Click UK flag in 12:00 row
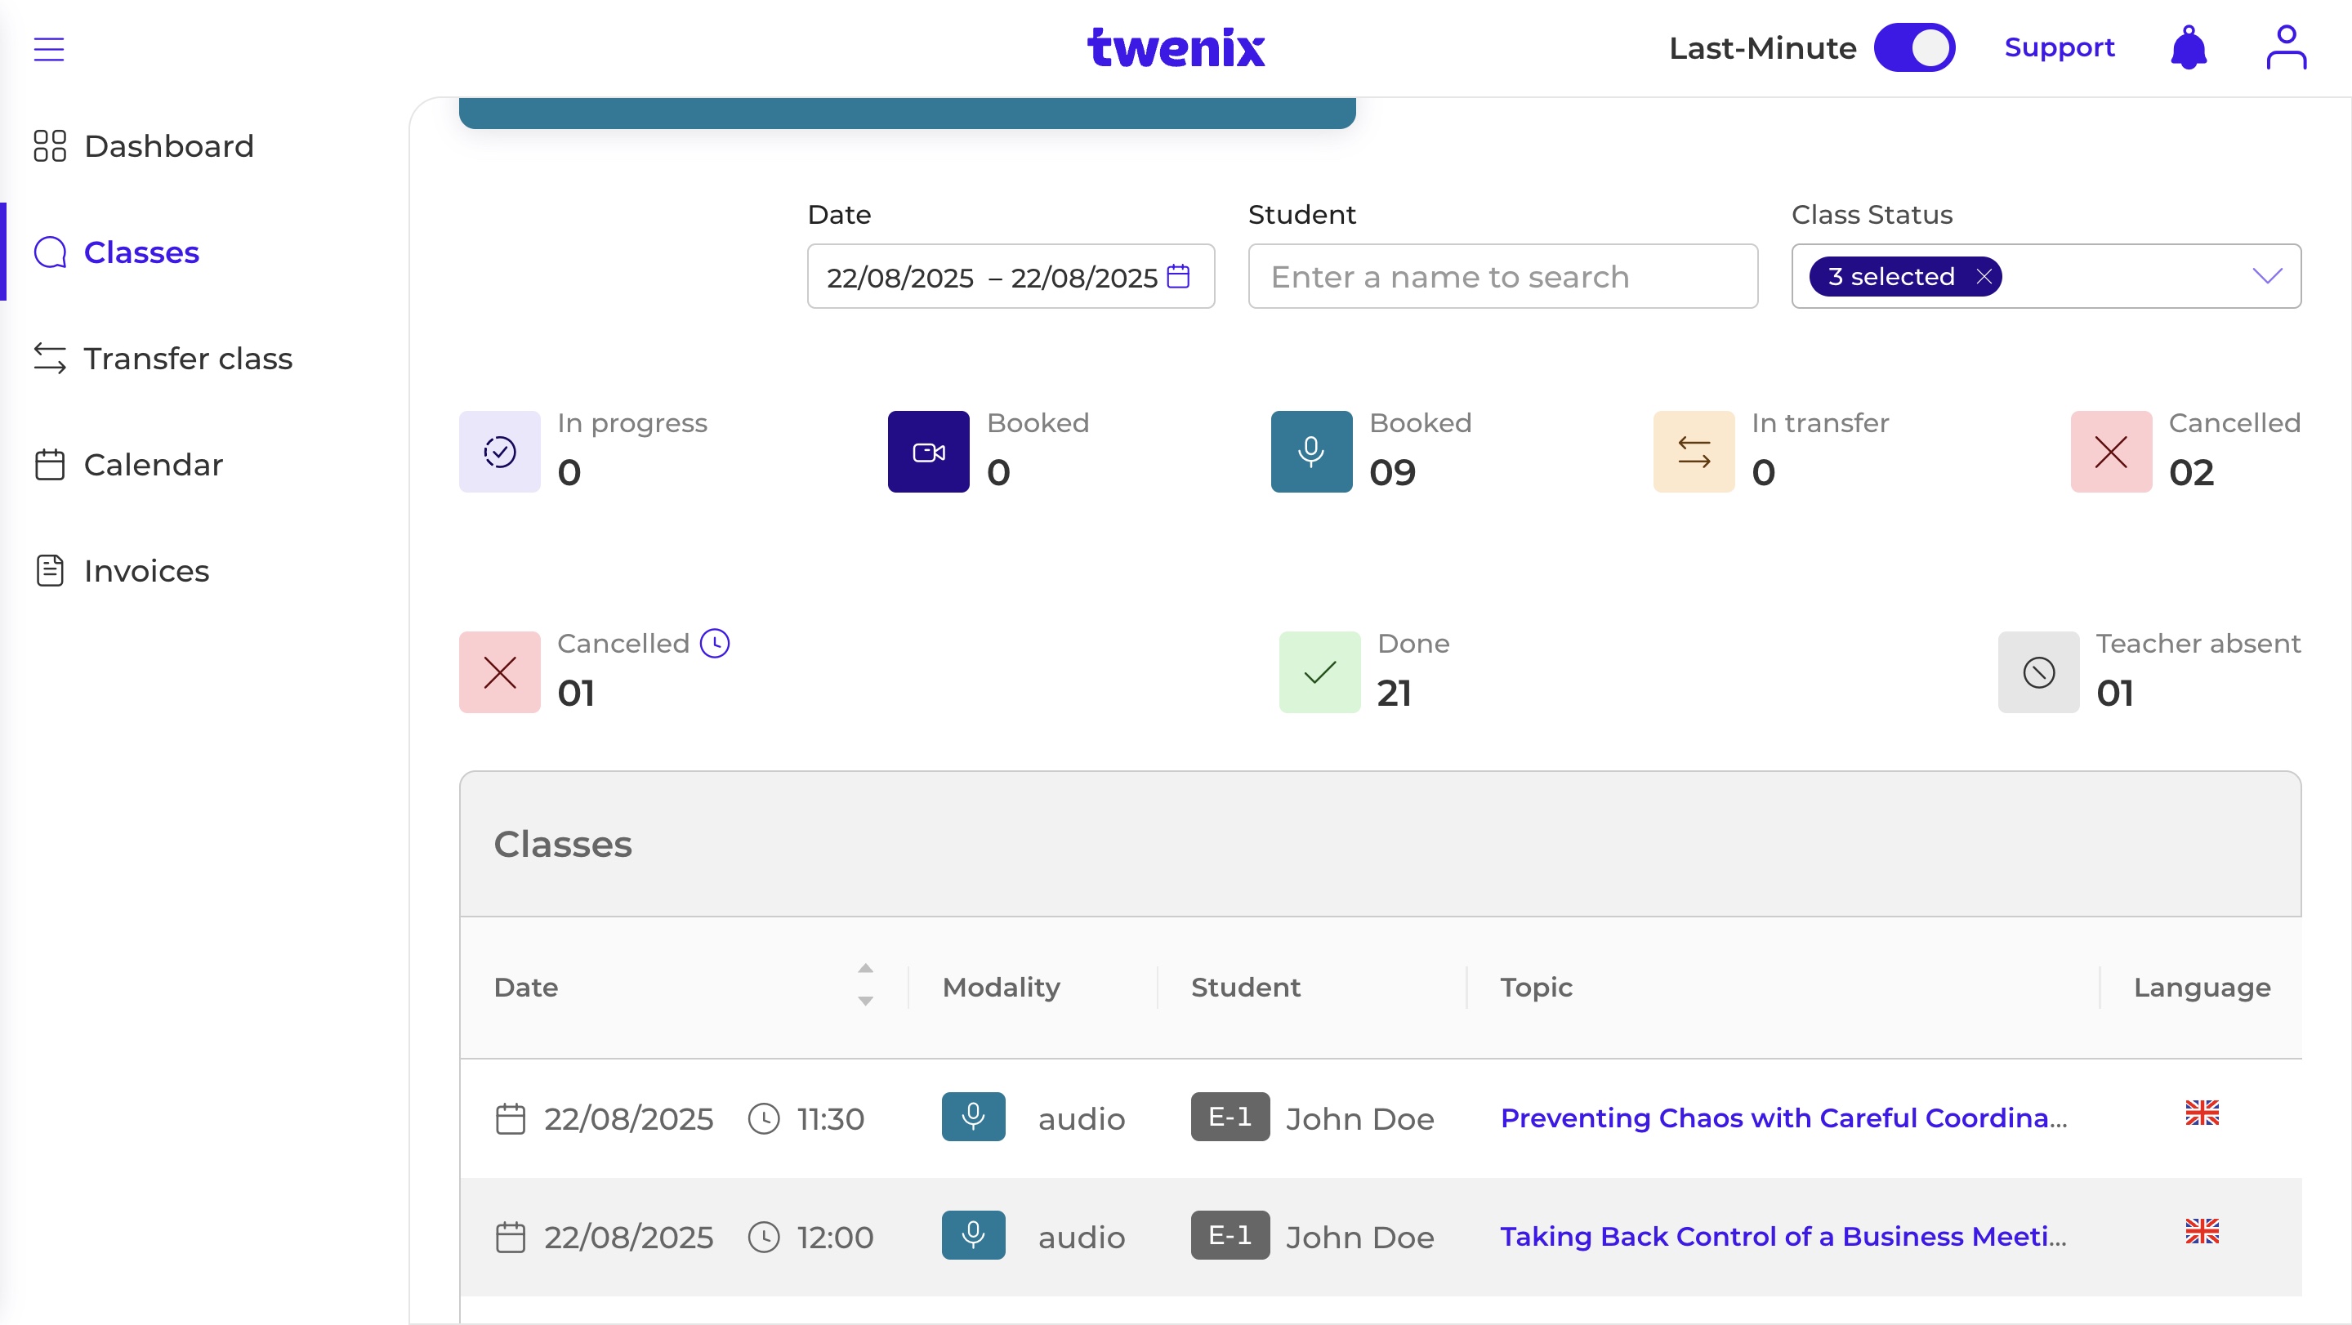Viewport: 2352px width, 1325px height. 2202,1231
